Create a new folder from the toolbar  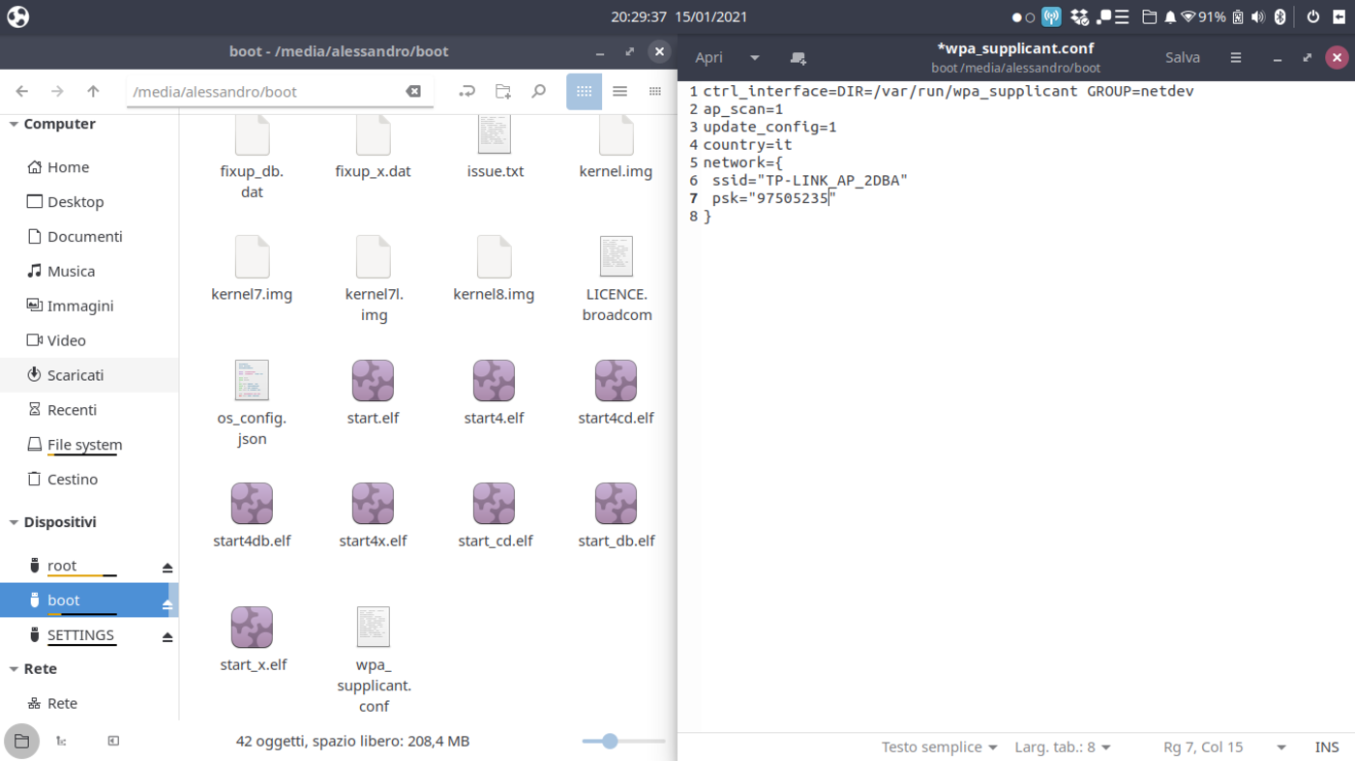click(503, 91)
